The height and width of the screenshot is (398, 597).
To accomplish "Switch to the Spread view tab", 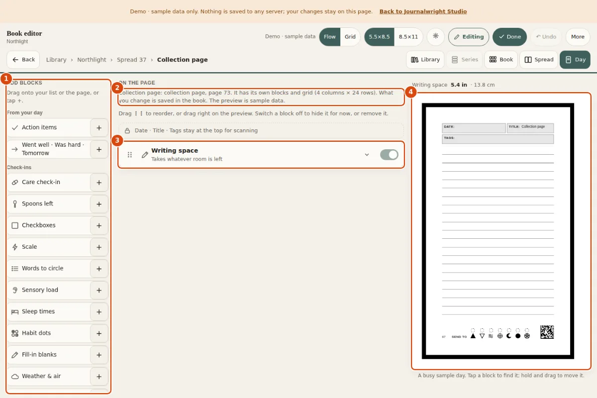I will [x=539, y=60].
